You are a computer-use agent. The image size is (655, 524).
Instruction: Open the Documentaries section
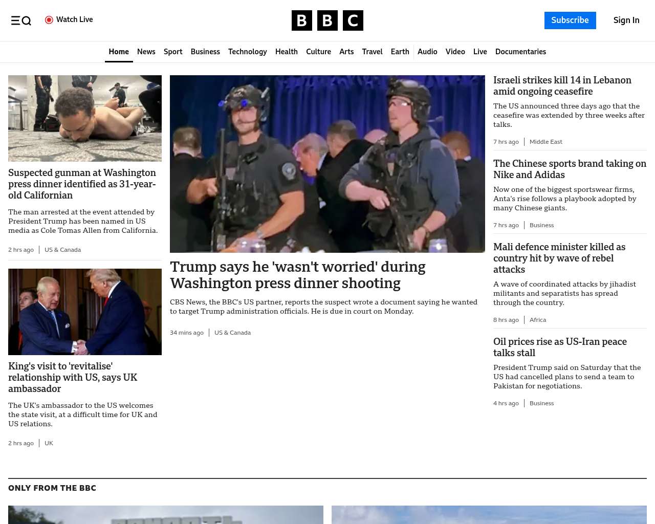520,52
